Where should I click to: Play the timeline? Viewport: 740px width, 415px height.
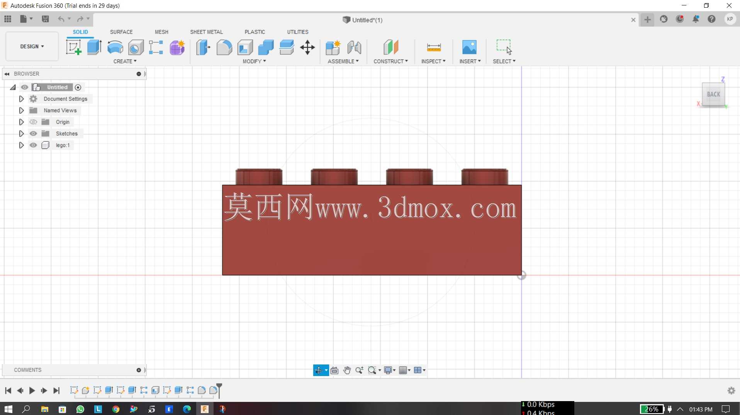32,391
